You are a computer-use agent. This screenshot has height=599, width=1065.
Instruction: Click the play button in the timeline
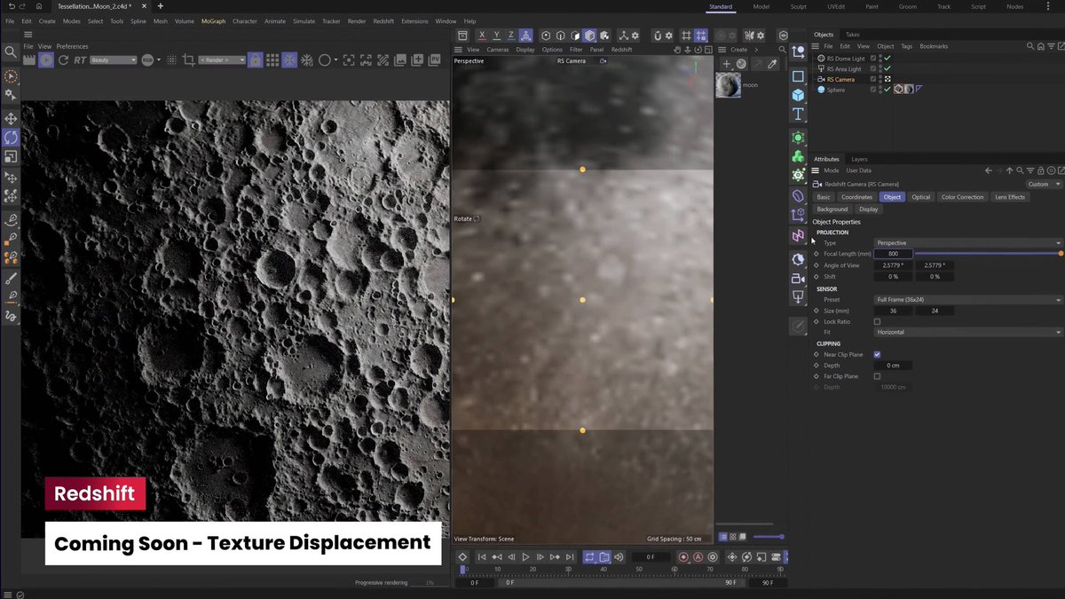[x=525, y=557]
